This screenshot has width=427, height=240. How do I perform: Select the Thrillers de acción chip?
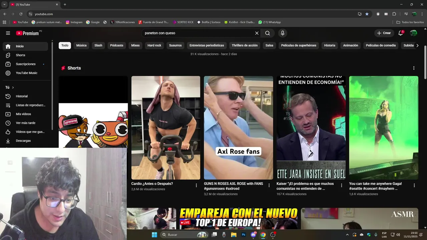[245, 45]
